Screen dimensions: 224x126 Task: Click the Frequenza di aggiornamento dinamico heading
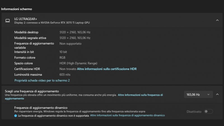[x=41, y=108]
